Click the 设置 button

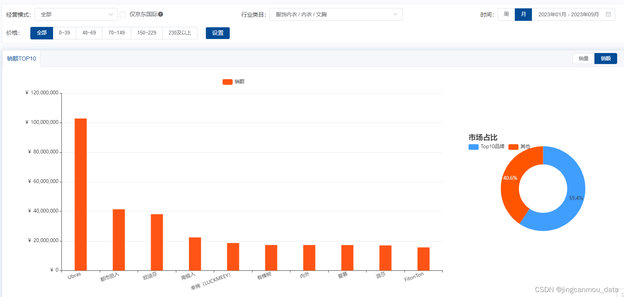coord(218,33)
